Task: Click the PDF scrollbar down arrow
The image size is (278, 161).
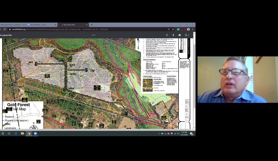Action: click(194, 128)
